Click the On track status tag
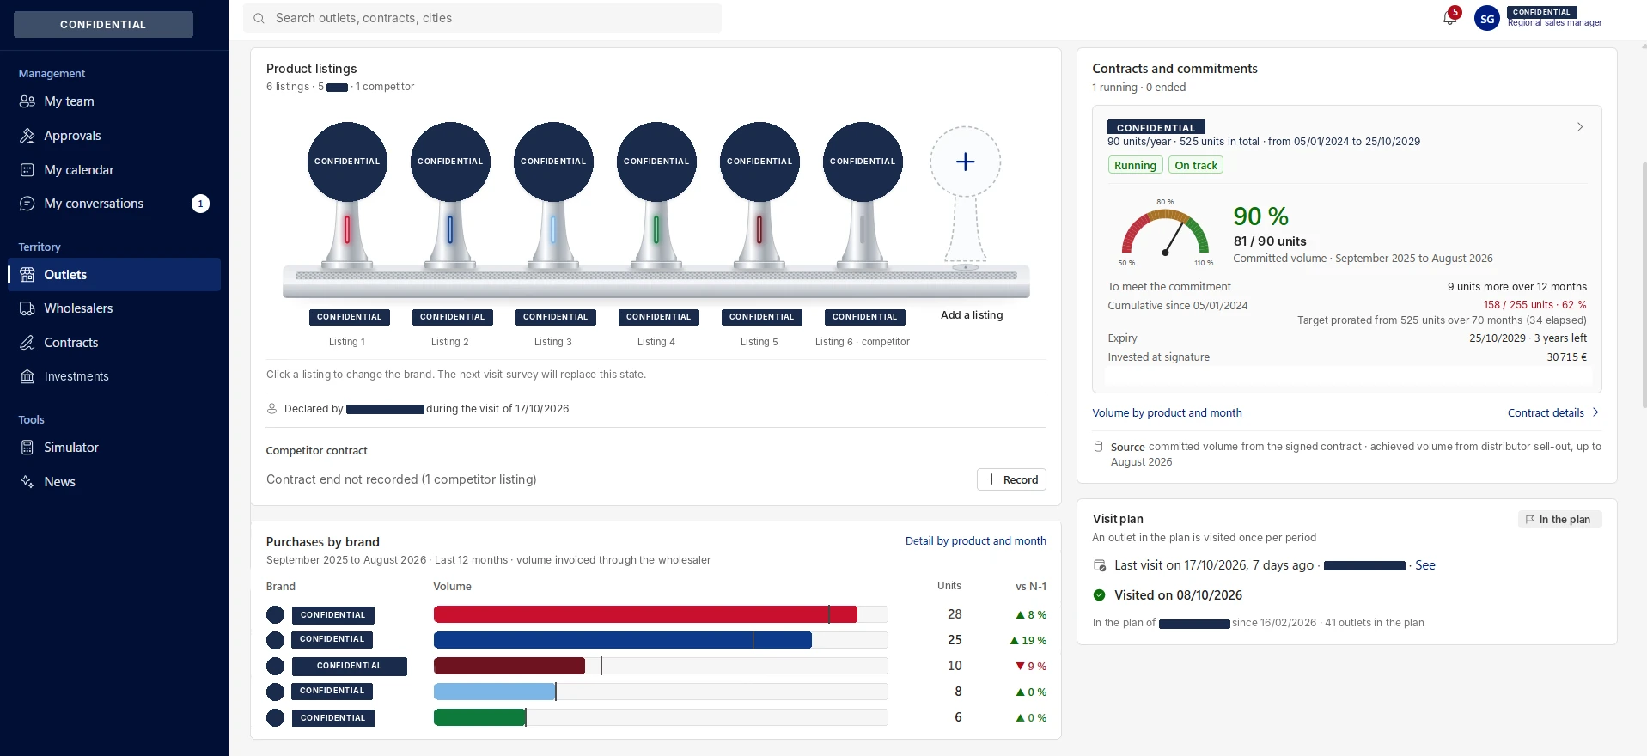The image size is (1647, 756). [x=1196, y=165]
